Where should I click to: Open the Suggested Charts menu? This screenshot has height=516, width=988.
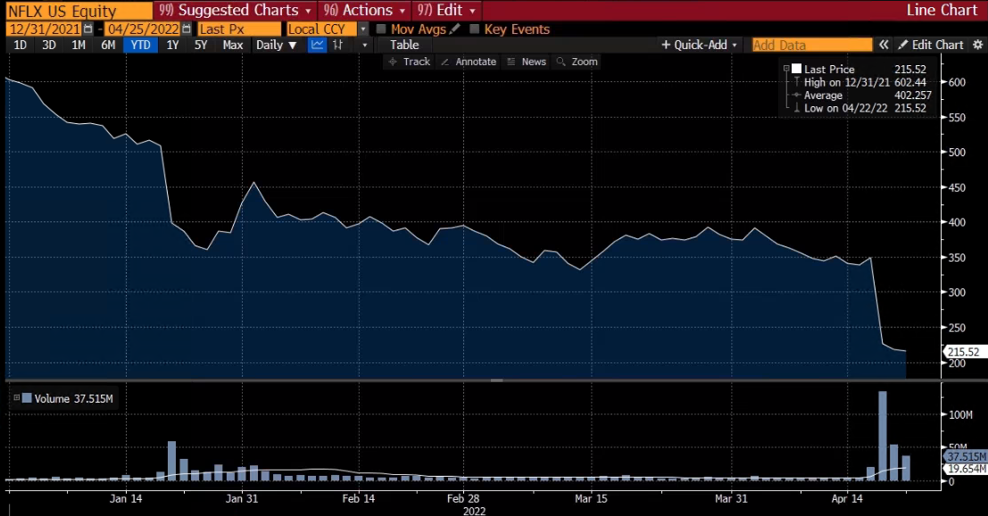coord(237,10)
